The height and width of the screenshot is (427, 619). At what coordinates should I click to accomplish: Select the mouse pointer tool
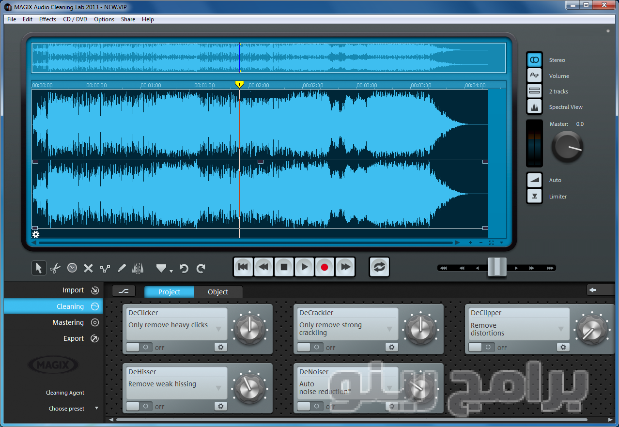(39, 268)
